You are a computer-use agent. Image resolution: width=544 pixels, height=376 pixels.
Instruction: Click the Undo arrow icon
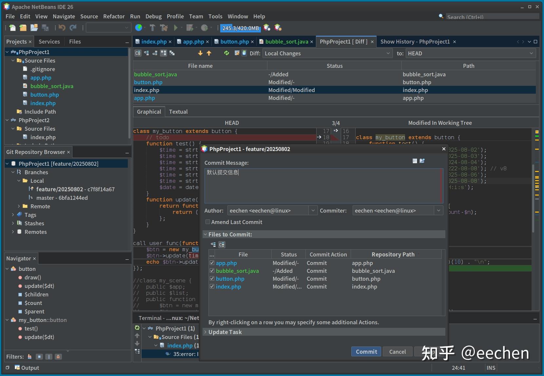tap(62, 28)
